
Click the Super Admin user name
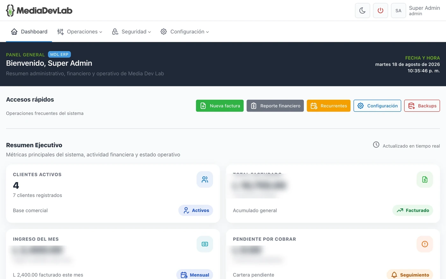424,8
